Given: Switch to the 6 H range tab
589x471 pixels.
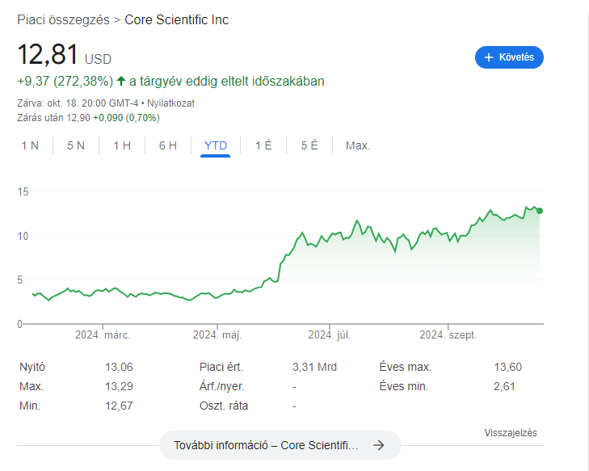Looking at the screenshot, I should tap(168, 145).
